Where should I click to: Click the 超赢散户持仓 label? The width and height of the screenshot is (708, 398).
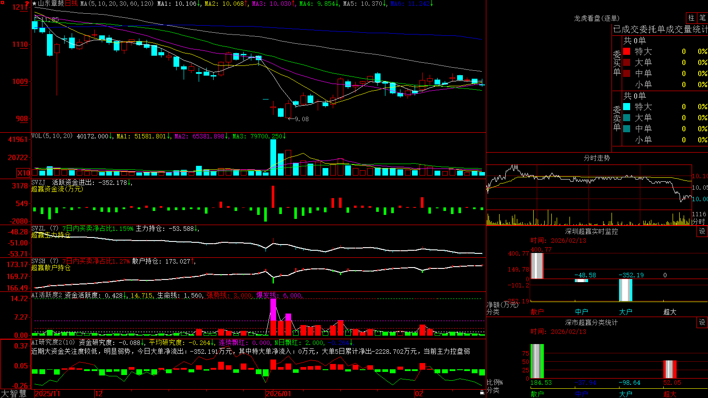click(51, 268)
